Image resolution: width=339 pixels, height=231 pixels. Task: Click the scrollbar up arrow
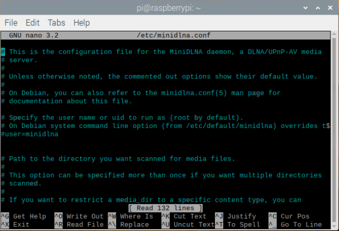coord(334,34)
